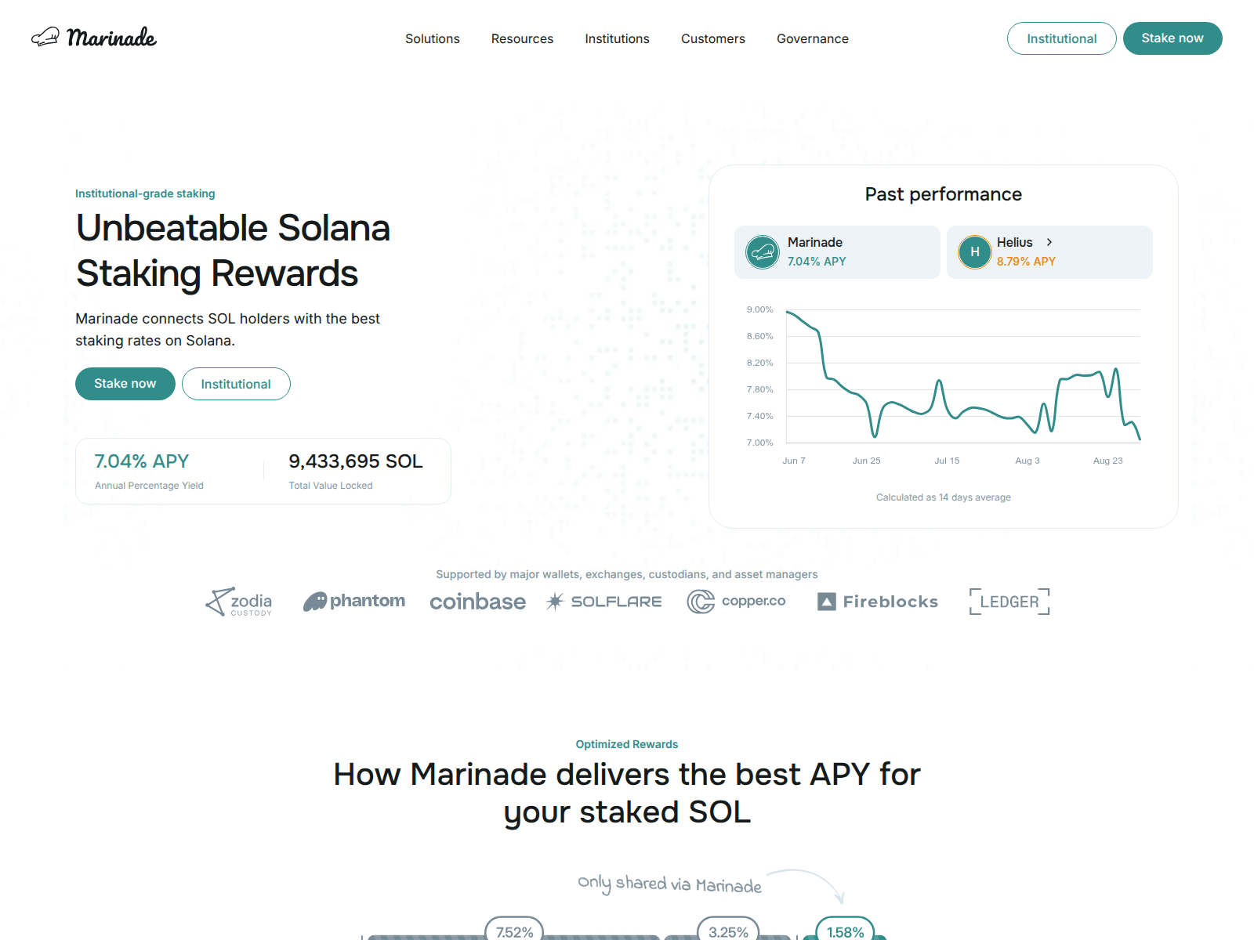Screen dimensions: 1254x940
Task: Click the Helius H avatar icon
Action: pos(975,252)
